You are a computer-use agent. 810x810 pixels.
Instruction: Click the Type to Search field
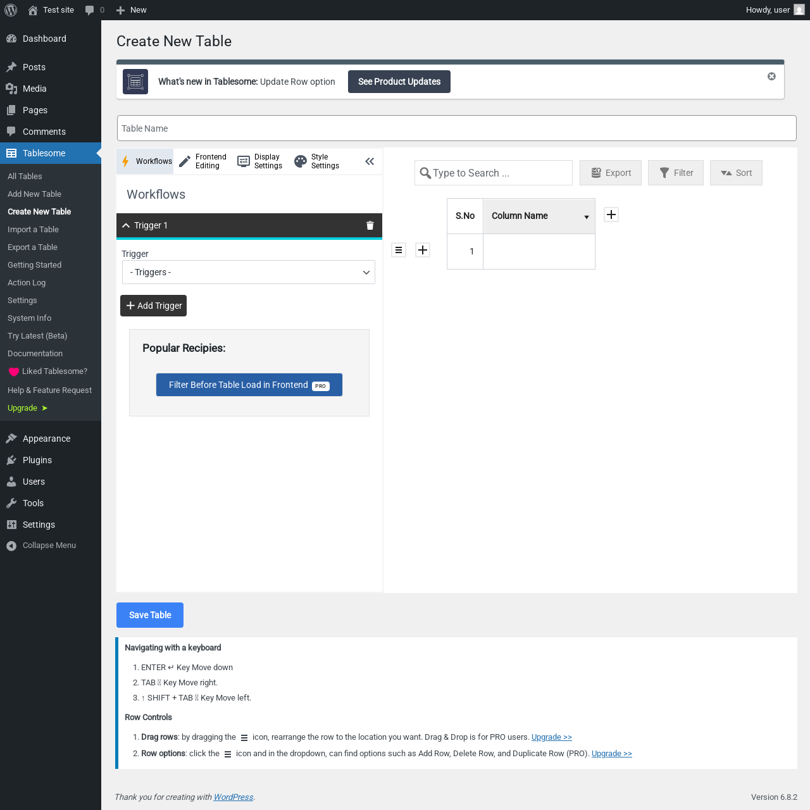(494, 173)
